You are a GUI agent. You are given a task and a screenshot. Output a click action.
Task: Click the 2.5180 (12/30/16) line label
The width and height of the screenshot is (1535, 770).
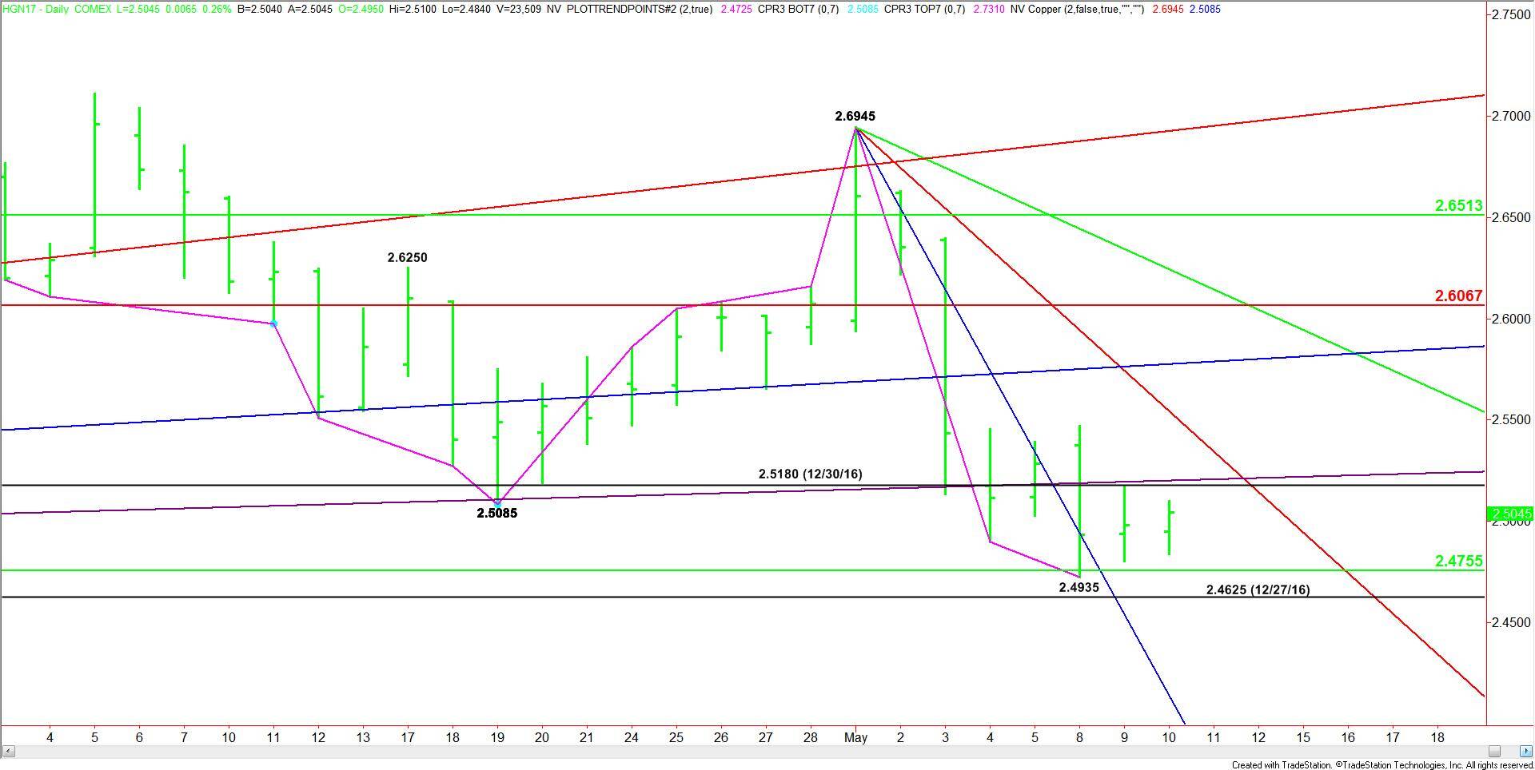pos(810,474)
